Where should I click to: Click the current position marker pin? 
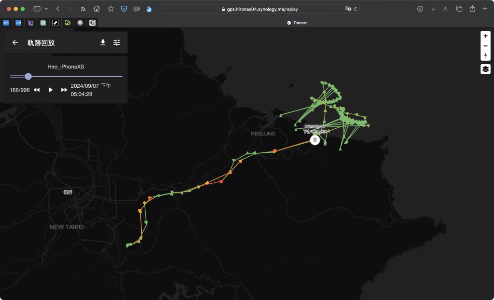315,140
